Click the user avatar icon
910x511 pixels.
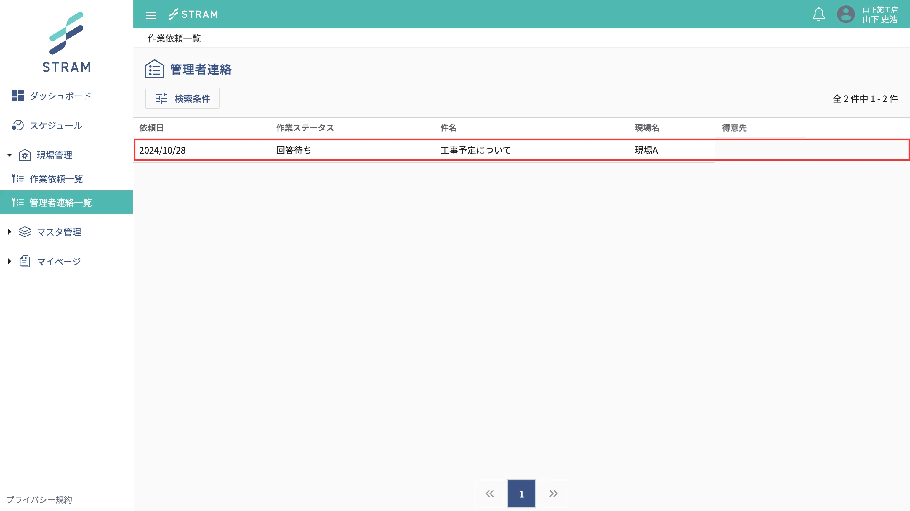[846, 14]
